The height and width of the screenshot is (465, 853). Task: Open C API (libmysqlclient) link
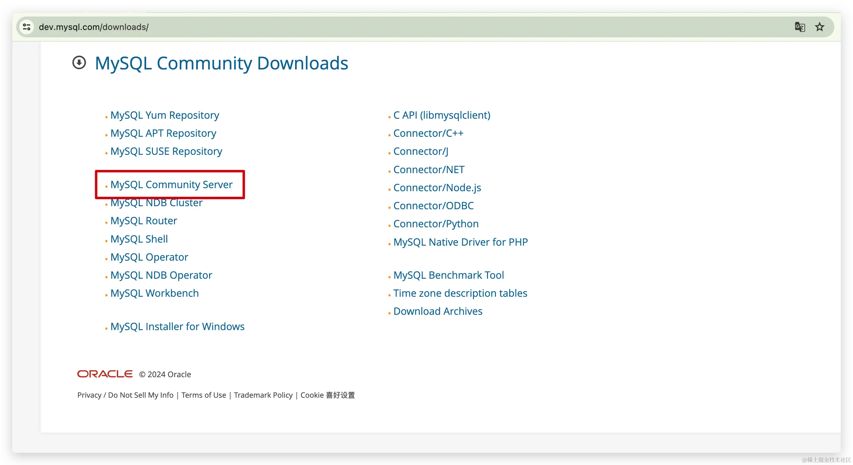click(442, 115)
